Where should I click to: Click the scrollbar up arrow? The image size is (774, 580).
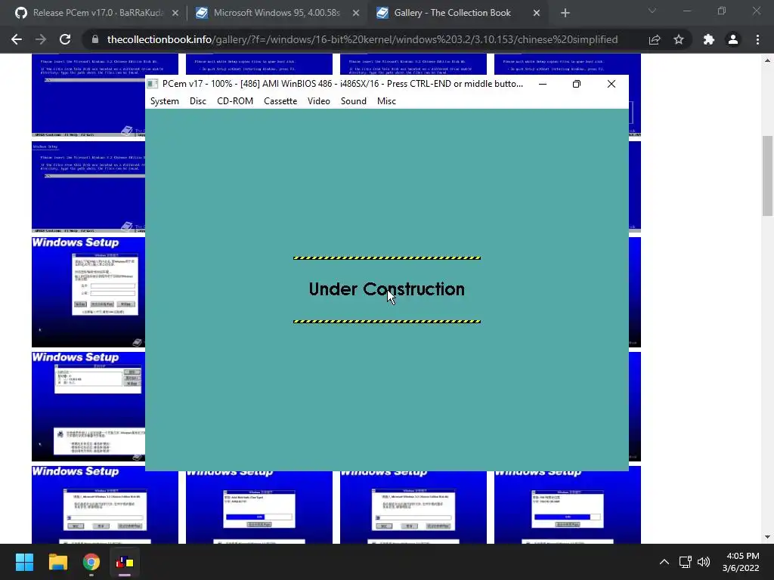click(x=767, y=60)
